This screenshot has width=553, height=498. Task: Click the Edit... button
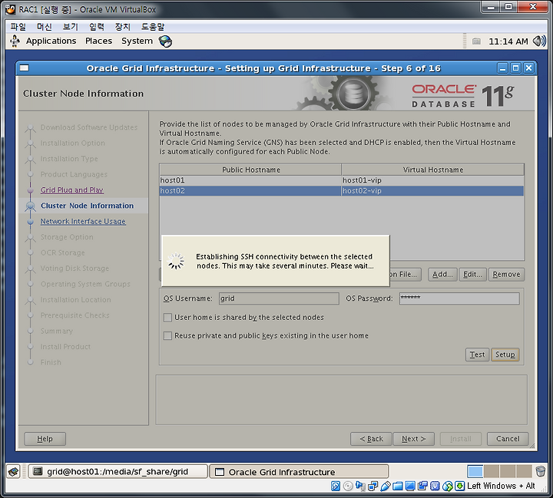pos(472,275)
